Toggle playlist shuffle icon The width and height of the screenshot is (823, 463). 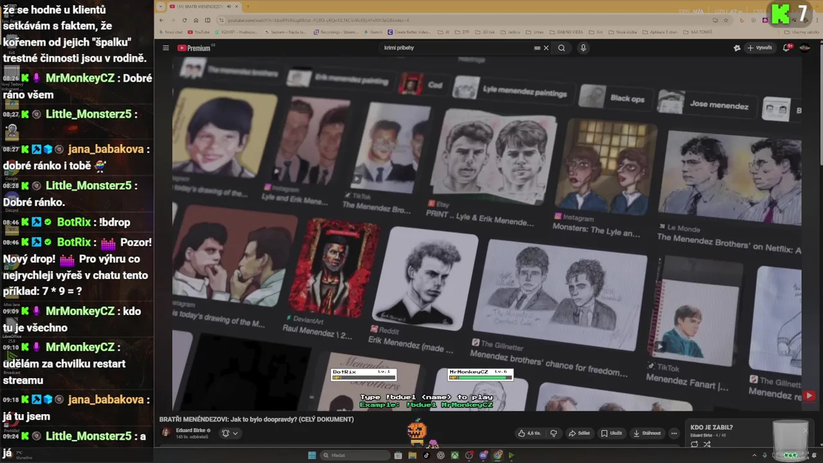tap(707, 444)
